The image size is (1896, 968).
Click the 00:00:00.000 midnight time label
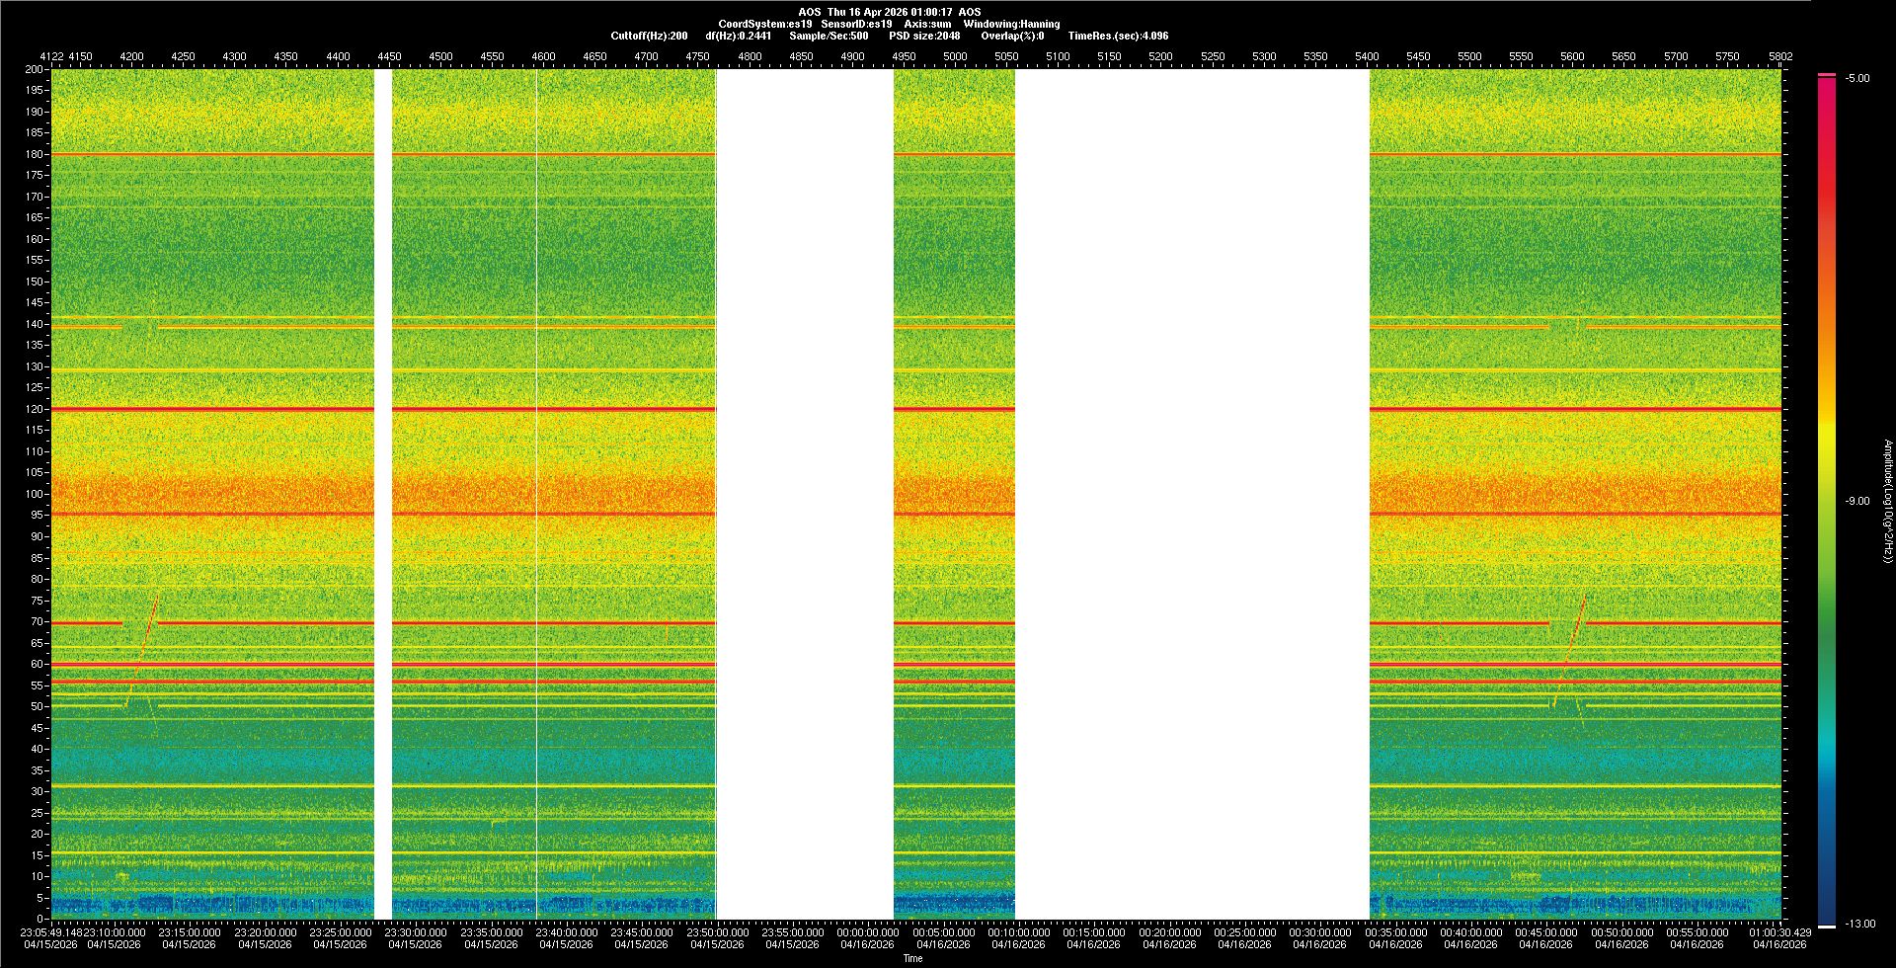(x=867, y=931)
